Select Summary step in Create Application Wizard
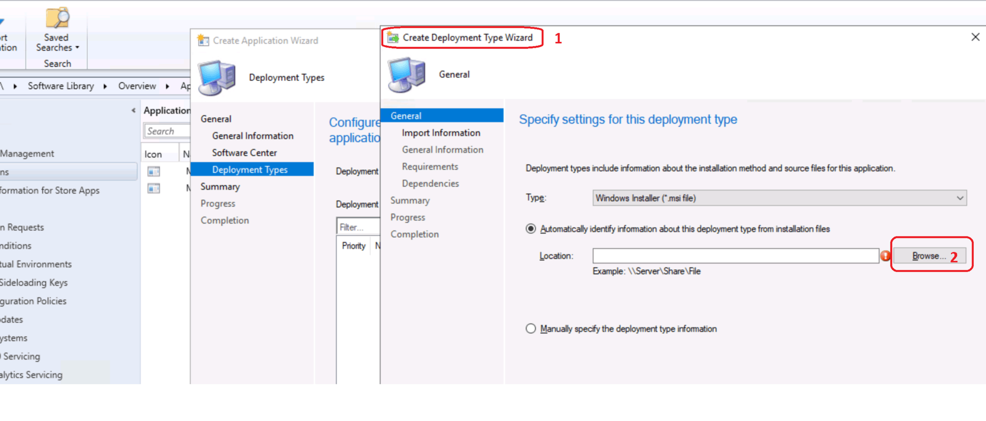Viewport: 986px width, 421px height. [x=220, y=187]
